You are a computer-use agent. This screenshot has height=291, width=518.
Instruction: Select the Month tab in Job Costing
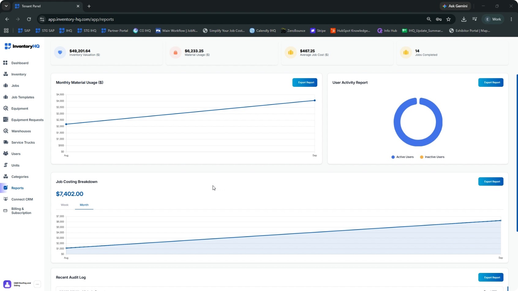click(x=84, y=205)
